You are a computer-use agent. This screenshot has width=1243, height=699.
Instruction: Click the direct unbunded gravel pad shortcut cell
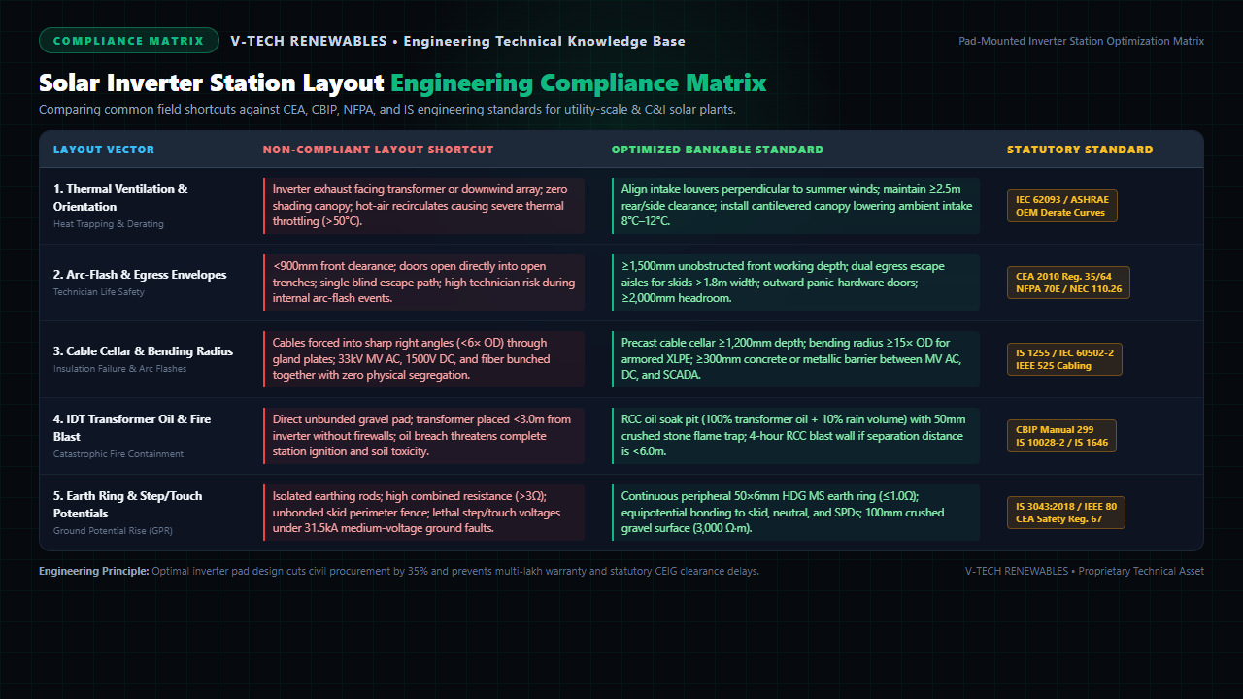(423, 436)
